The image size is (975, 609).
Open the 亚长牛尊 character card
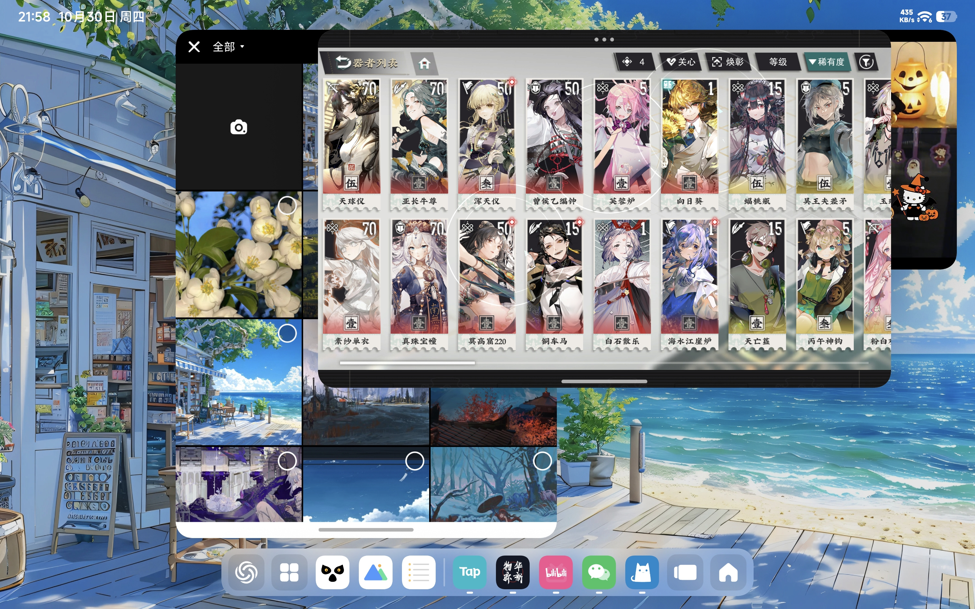(x=419, y=144)
